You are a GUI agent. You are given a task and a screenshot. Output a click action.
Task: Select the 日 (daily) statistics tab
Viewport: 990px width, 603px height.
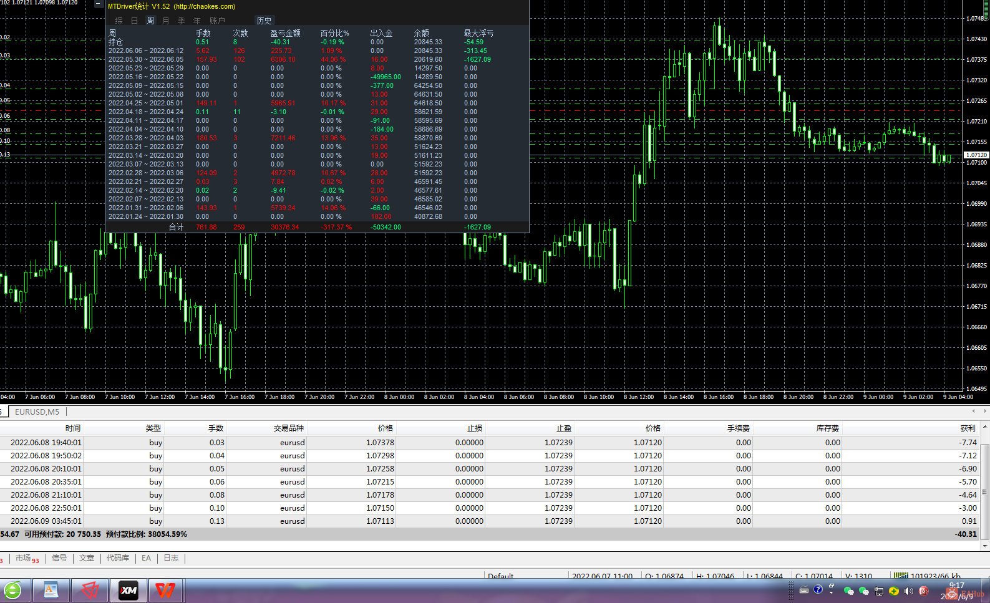(134, 21)
